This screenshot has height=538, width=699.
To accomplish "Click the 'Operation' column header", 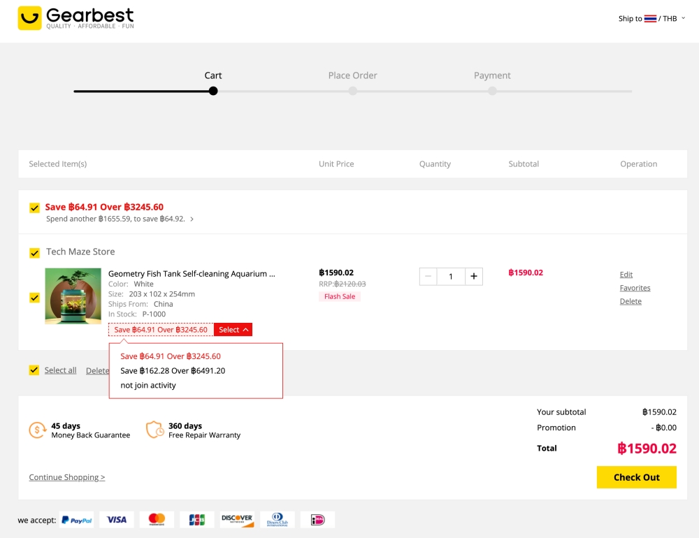I will [x=638, y=164].
